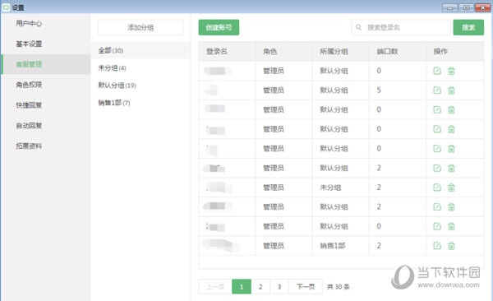Image resolution: width=493 pixels, height=301 pixels.
Task: Select current page 1 in pagination
Action: [x=242, y=286]
